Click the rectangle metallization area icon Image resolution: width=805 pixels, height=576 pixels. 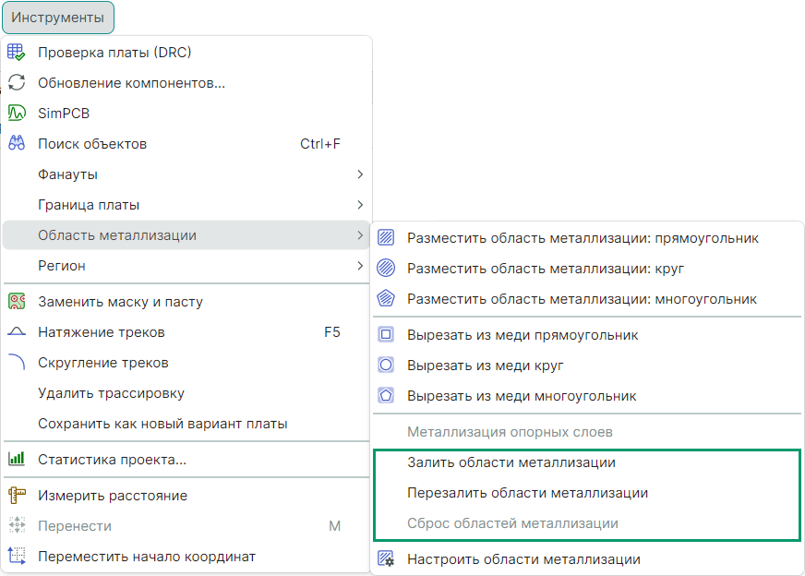pyautogui.click(x=387, y=238)
